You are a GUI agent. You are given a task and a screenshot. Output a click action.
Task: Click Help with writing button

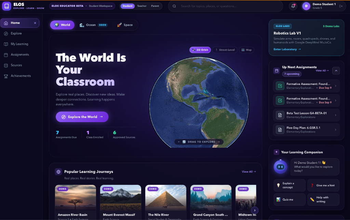pos(323,200)
